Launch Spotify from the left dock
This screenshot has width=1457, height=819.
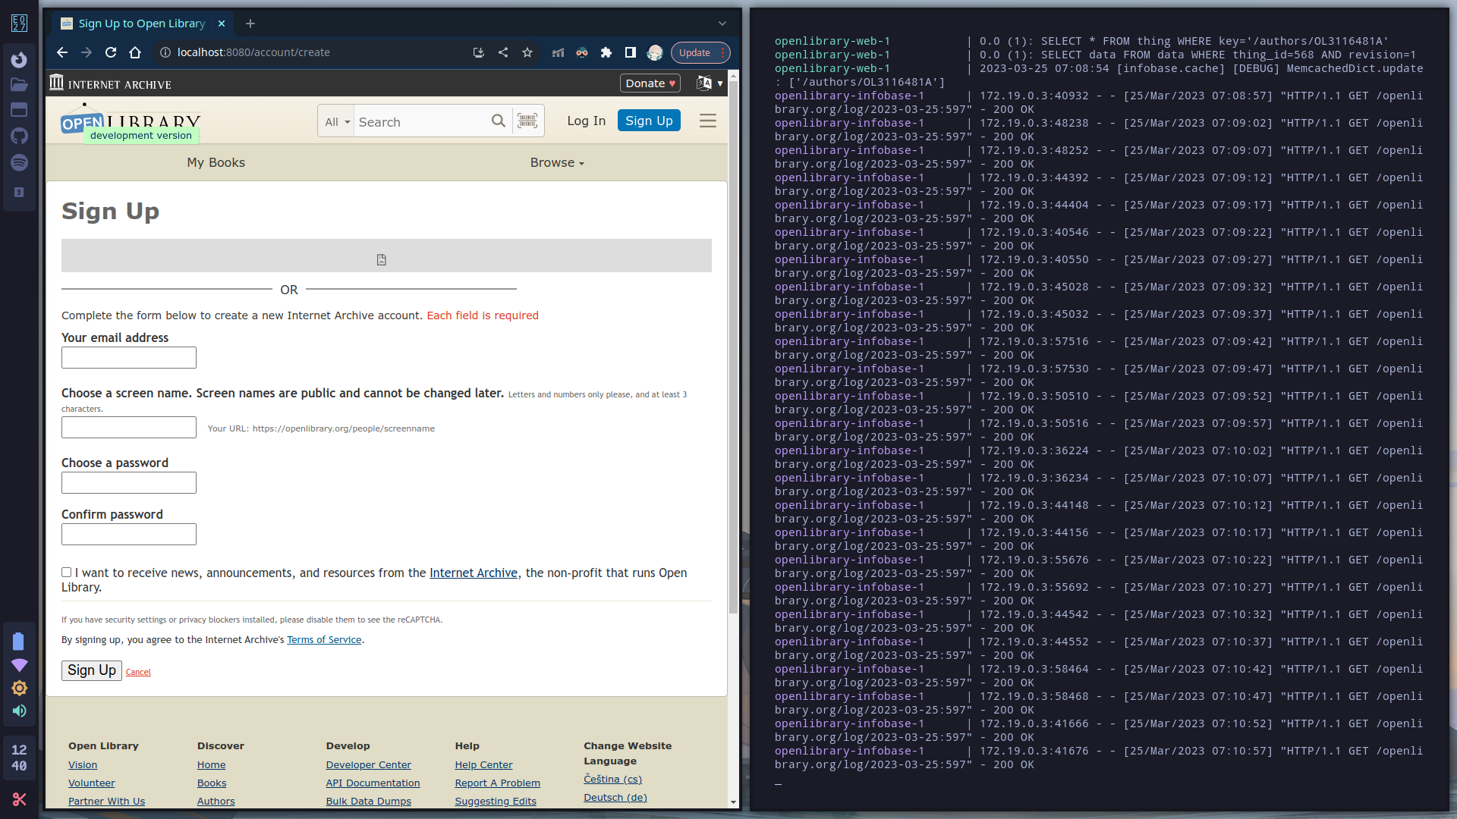pos(19,162)
